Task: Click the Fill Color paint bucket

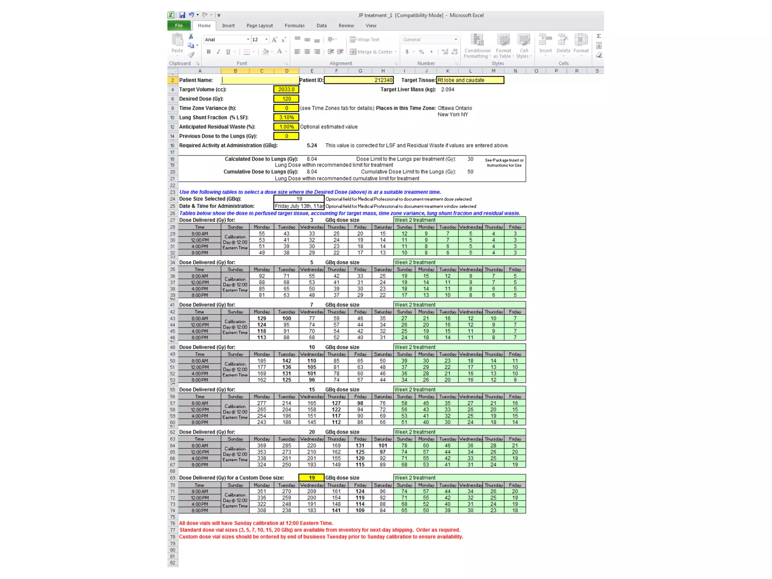Action: tap(265, 52)
